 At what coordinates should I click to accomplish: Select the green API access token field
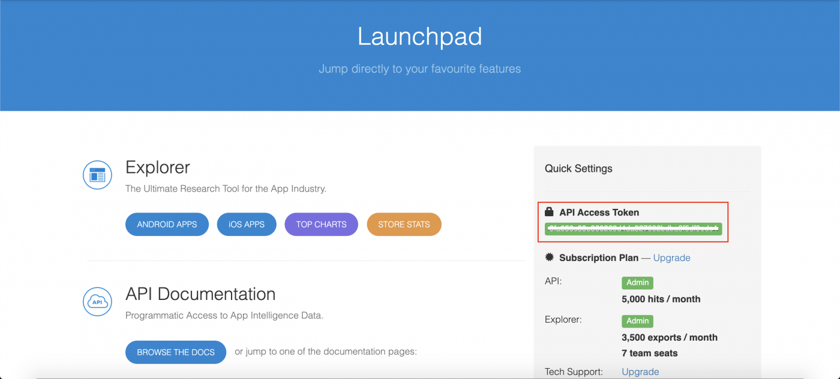(634, 229)
